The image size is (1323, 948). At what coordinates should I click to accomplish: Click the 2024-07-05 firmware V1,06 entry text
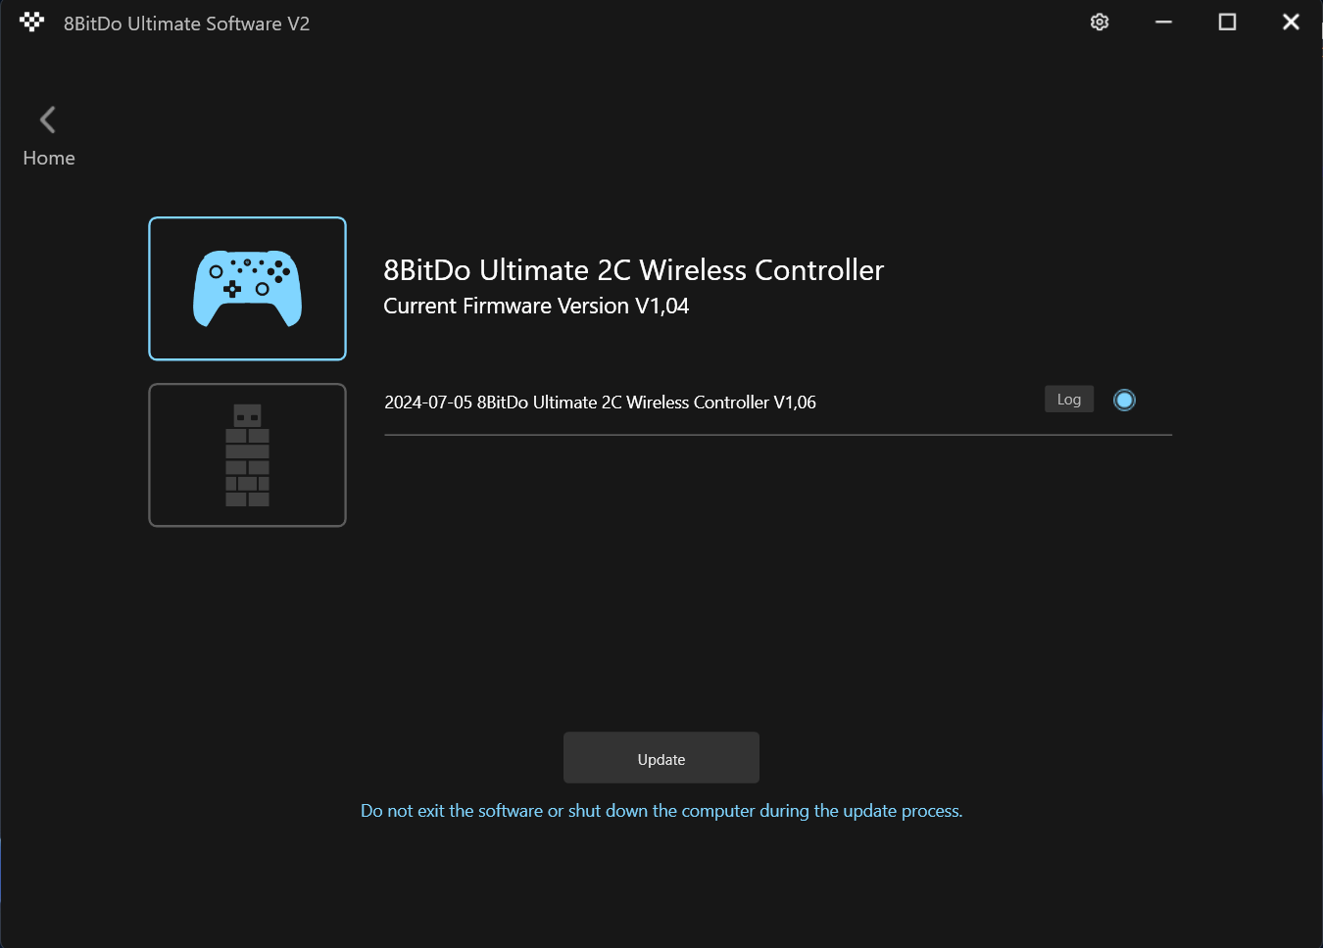600,403
